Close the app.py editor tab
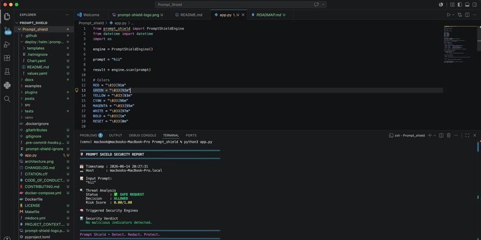 243,15
